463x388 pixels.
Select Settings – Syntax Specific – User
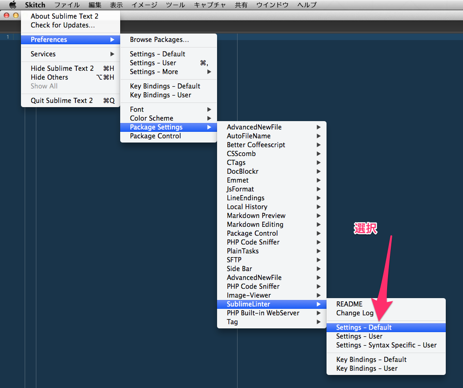[386, 345]
